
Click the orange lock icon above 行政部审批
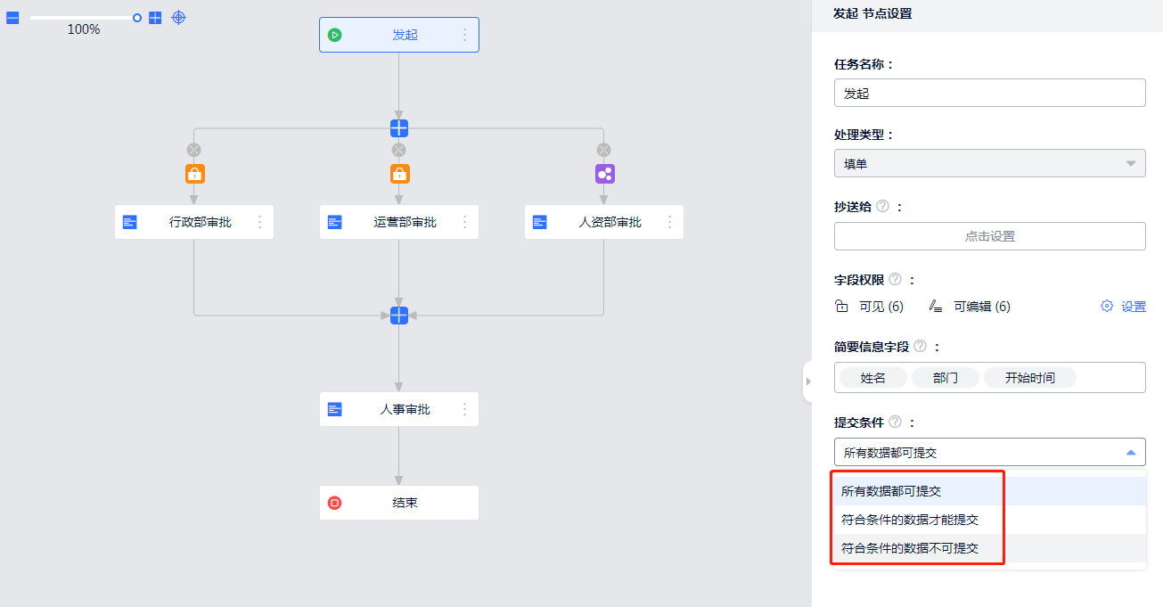[x=194, y=174]
